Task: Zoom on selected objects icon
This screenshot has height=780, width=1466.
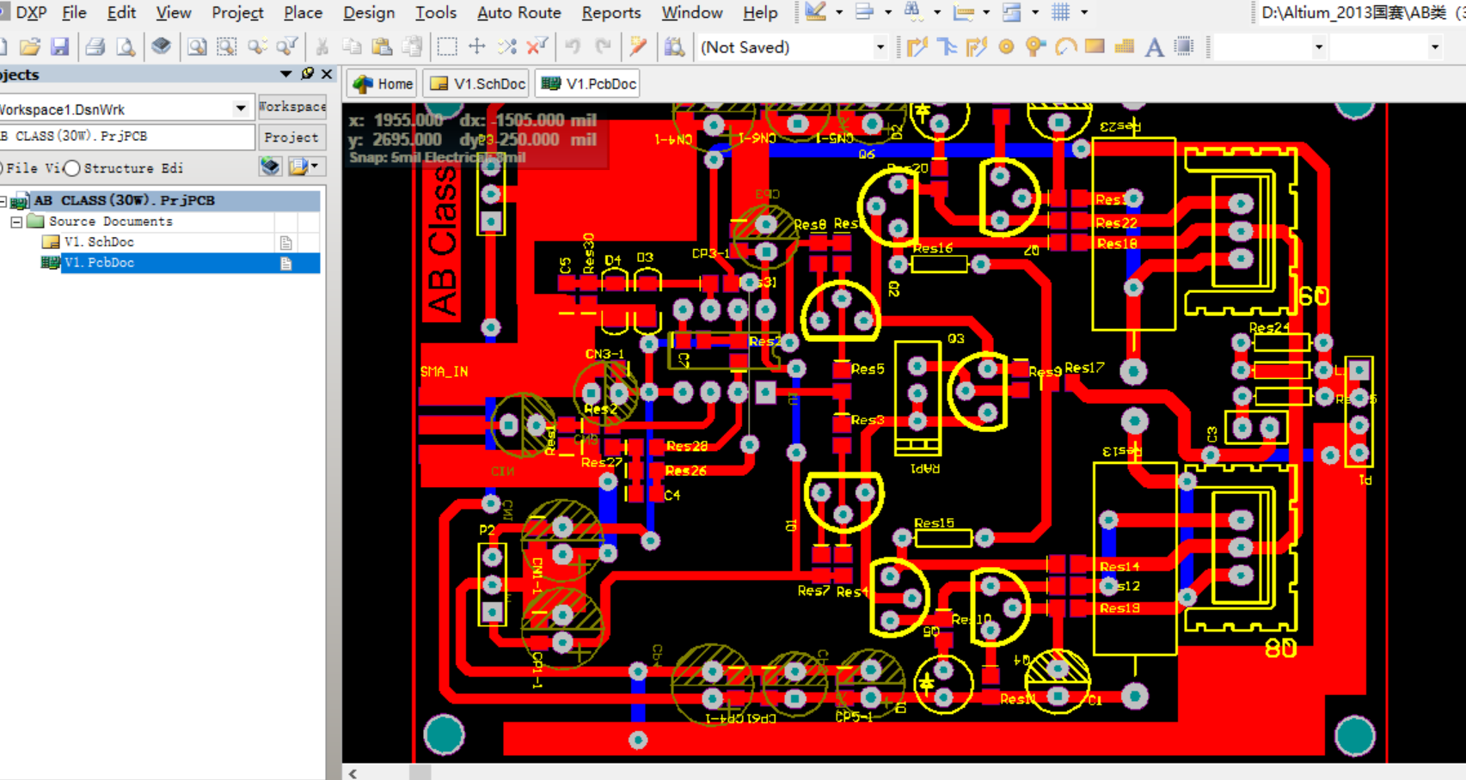Action: click(x=256, y=46)
